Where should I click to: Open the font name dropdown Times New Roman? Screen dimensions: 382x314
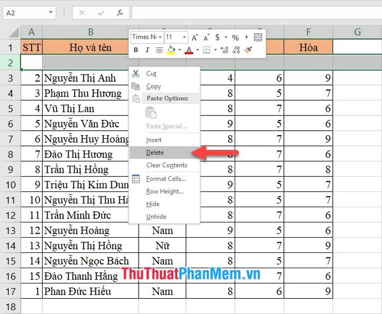[x=159, y=37]
